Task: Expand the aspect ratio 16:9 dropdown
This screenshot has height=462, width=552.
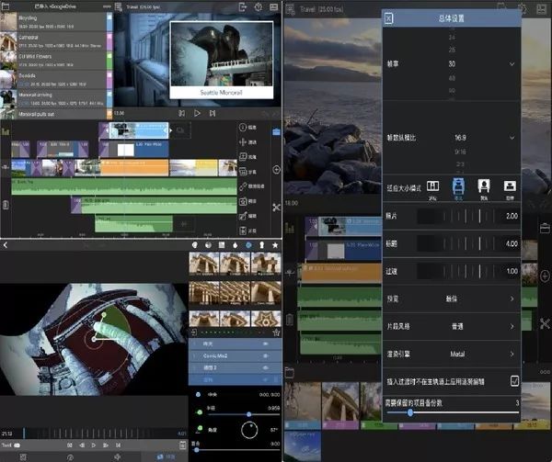Action: 512,138
